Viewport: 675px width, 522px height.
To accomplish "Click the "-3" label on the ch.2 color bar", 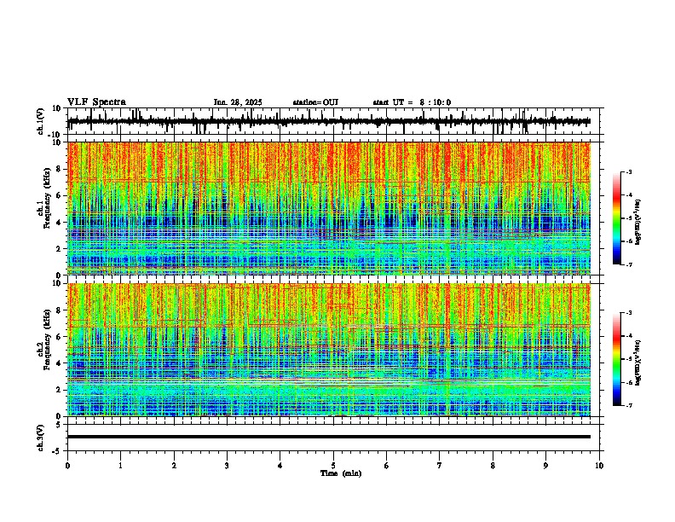I will [628, 313].
